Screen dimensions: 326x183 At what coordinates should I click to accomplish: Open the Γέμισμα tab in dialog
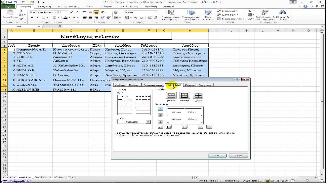190,85
